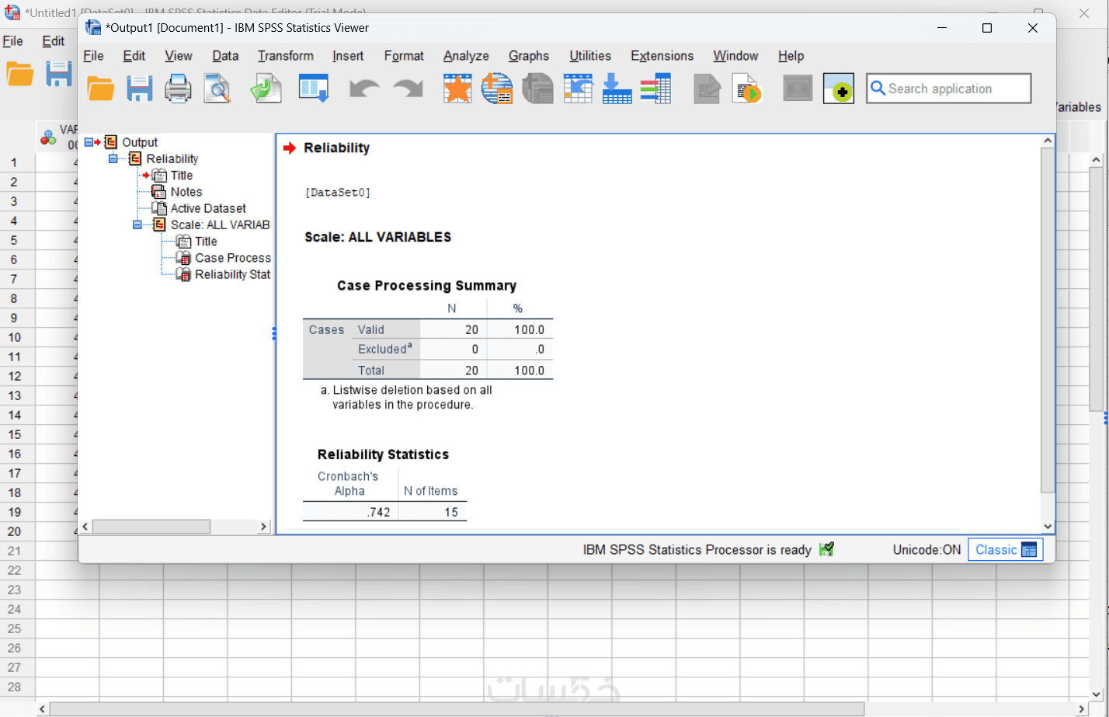The width and height of the screenshot is (1109, 717).
Task: Click the Search application field
Action: click(949, 89)
